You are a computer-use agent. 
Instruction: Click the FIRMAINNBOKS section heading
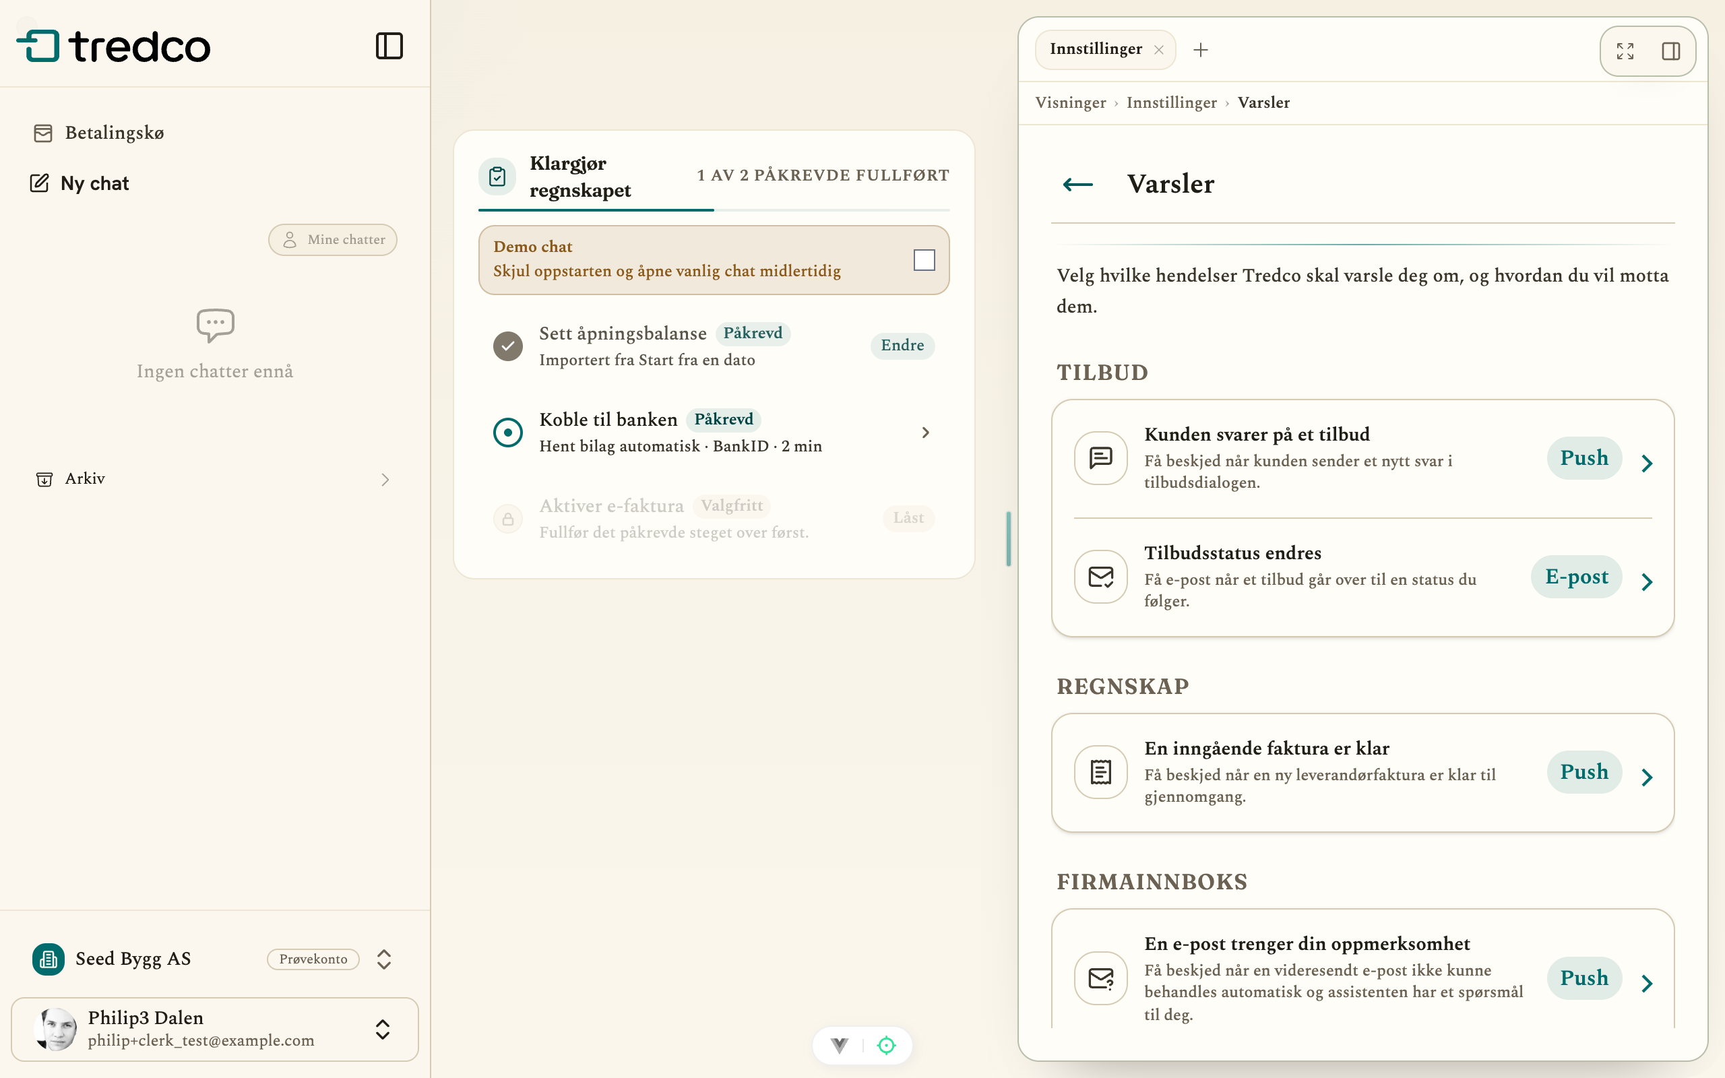pyautogui.click(x=1152, y=882)
